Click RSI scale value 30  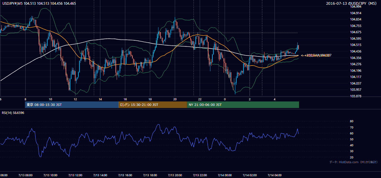[351, 151]
